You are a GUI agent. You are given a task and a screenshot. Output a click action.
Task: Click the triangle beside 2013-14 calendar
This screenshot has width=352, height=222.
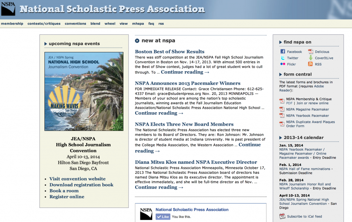[280, 138]
